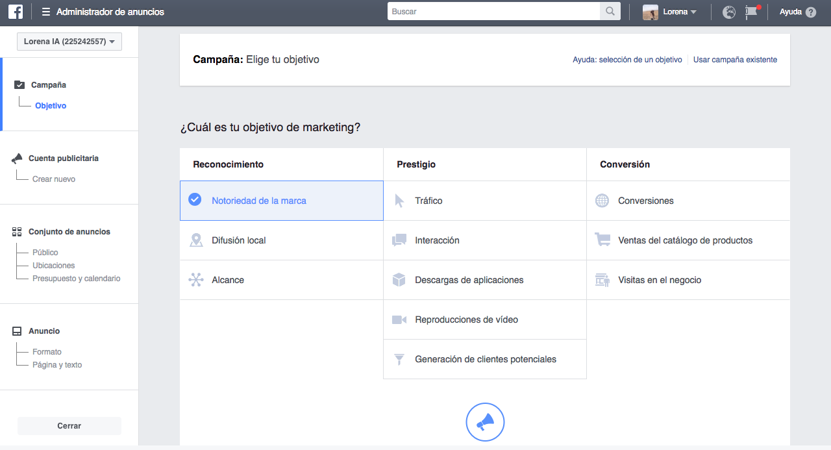Select the Alcance objective
The height and width of the screenshot is (450, 831).
coord(229,279)
